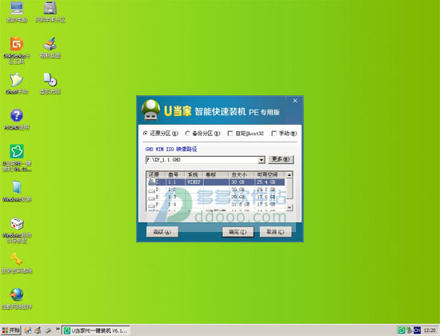Enable the custom Ghost32 checkbox
The image size is (440, 336).
pos(230,134)
